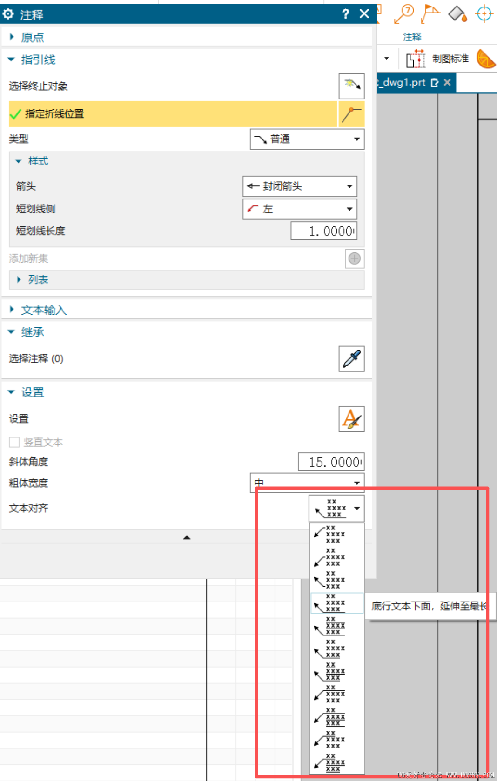Click the flag datum target icon in ribbon
The height and width of the screenshot is (781, 497).
[430, 13]
